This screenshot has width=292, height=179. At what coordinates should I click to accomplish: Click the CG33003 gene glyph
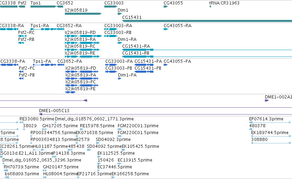[x=110, y=7]
